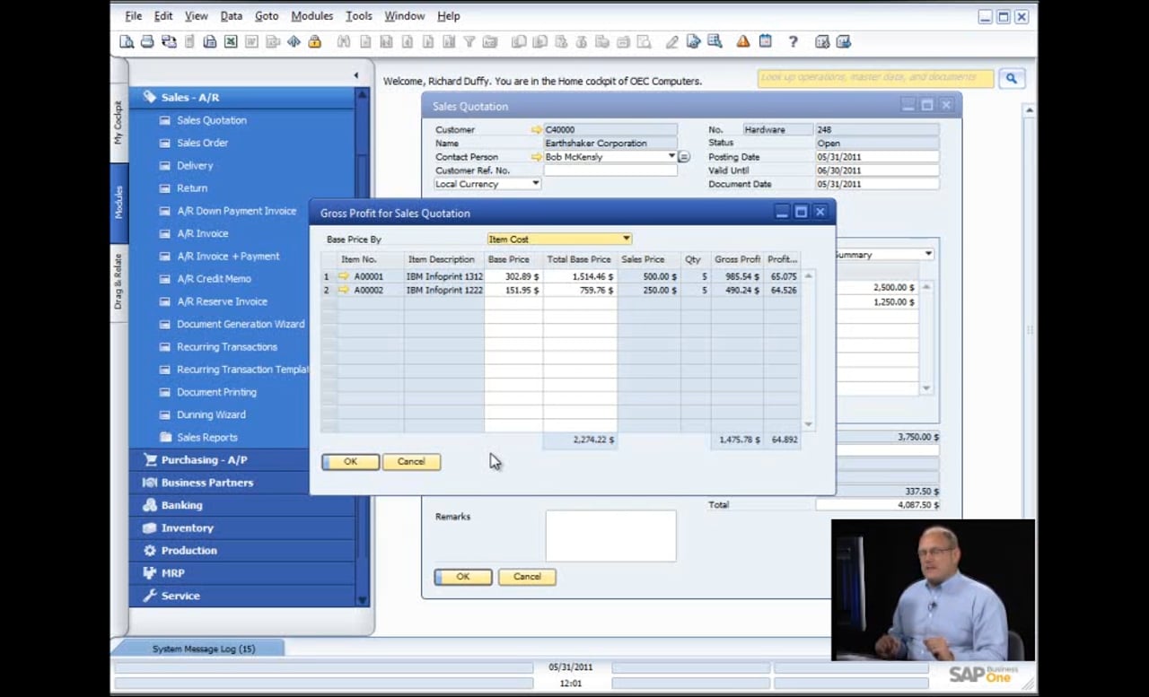This screenshot has height=697, width=1149.
Task: Open the Calendar toolbar icon
Action: click(765, 41)
